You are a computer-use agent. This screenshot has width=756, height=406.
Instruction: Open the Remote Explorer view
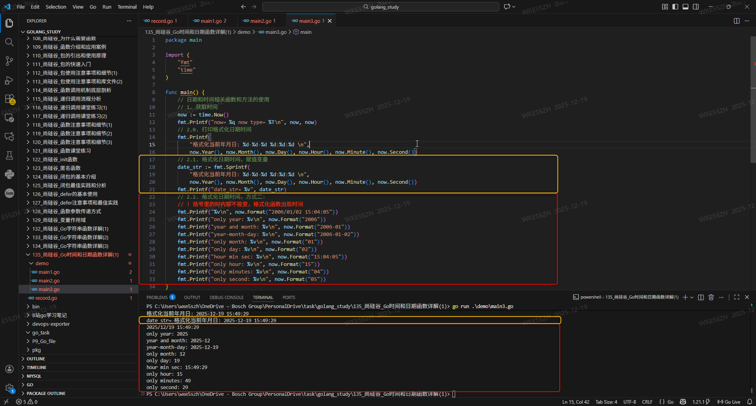pyautogui.click(x=9, y=118)
